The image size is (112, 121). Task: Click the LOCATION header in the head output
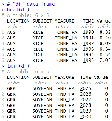point(18,21)
